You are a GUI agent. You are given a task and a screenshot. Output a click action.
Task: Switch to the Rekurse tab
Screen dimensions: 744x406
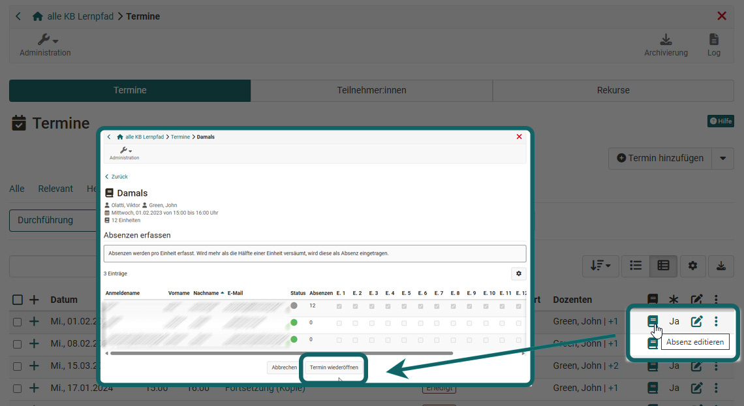coord(613,91)
